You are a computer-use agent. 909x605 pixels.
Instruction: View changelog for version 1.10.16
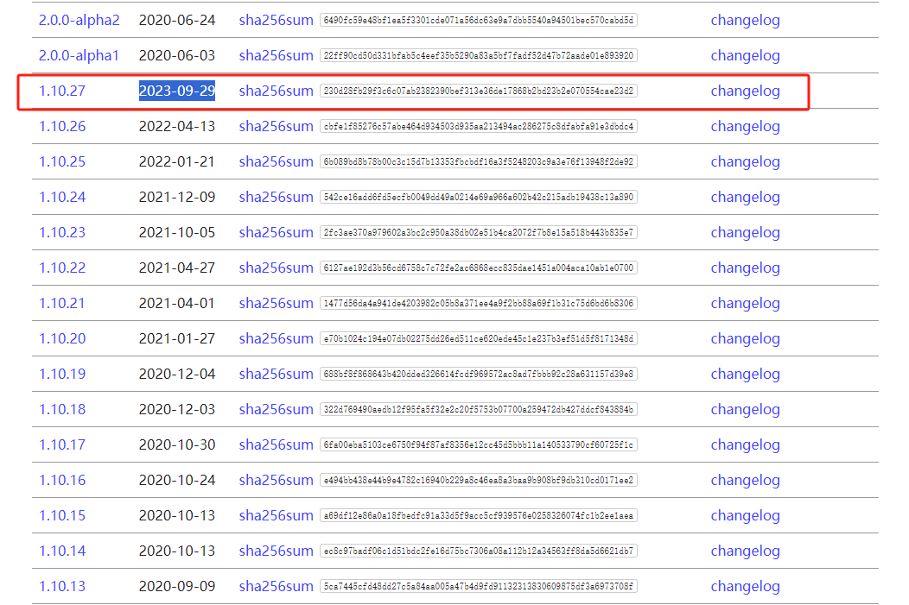(745, 479)
